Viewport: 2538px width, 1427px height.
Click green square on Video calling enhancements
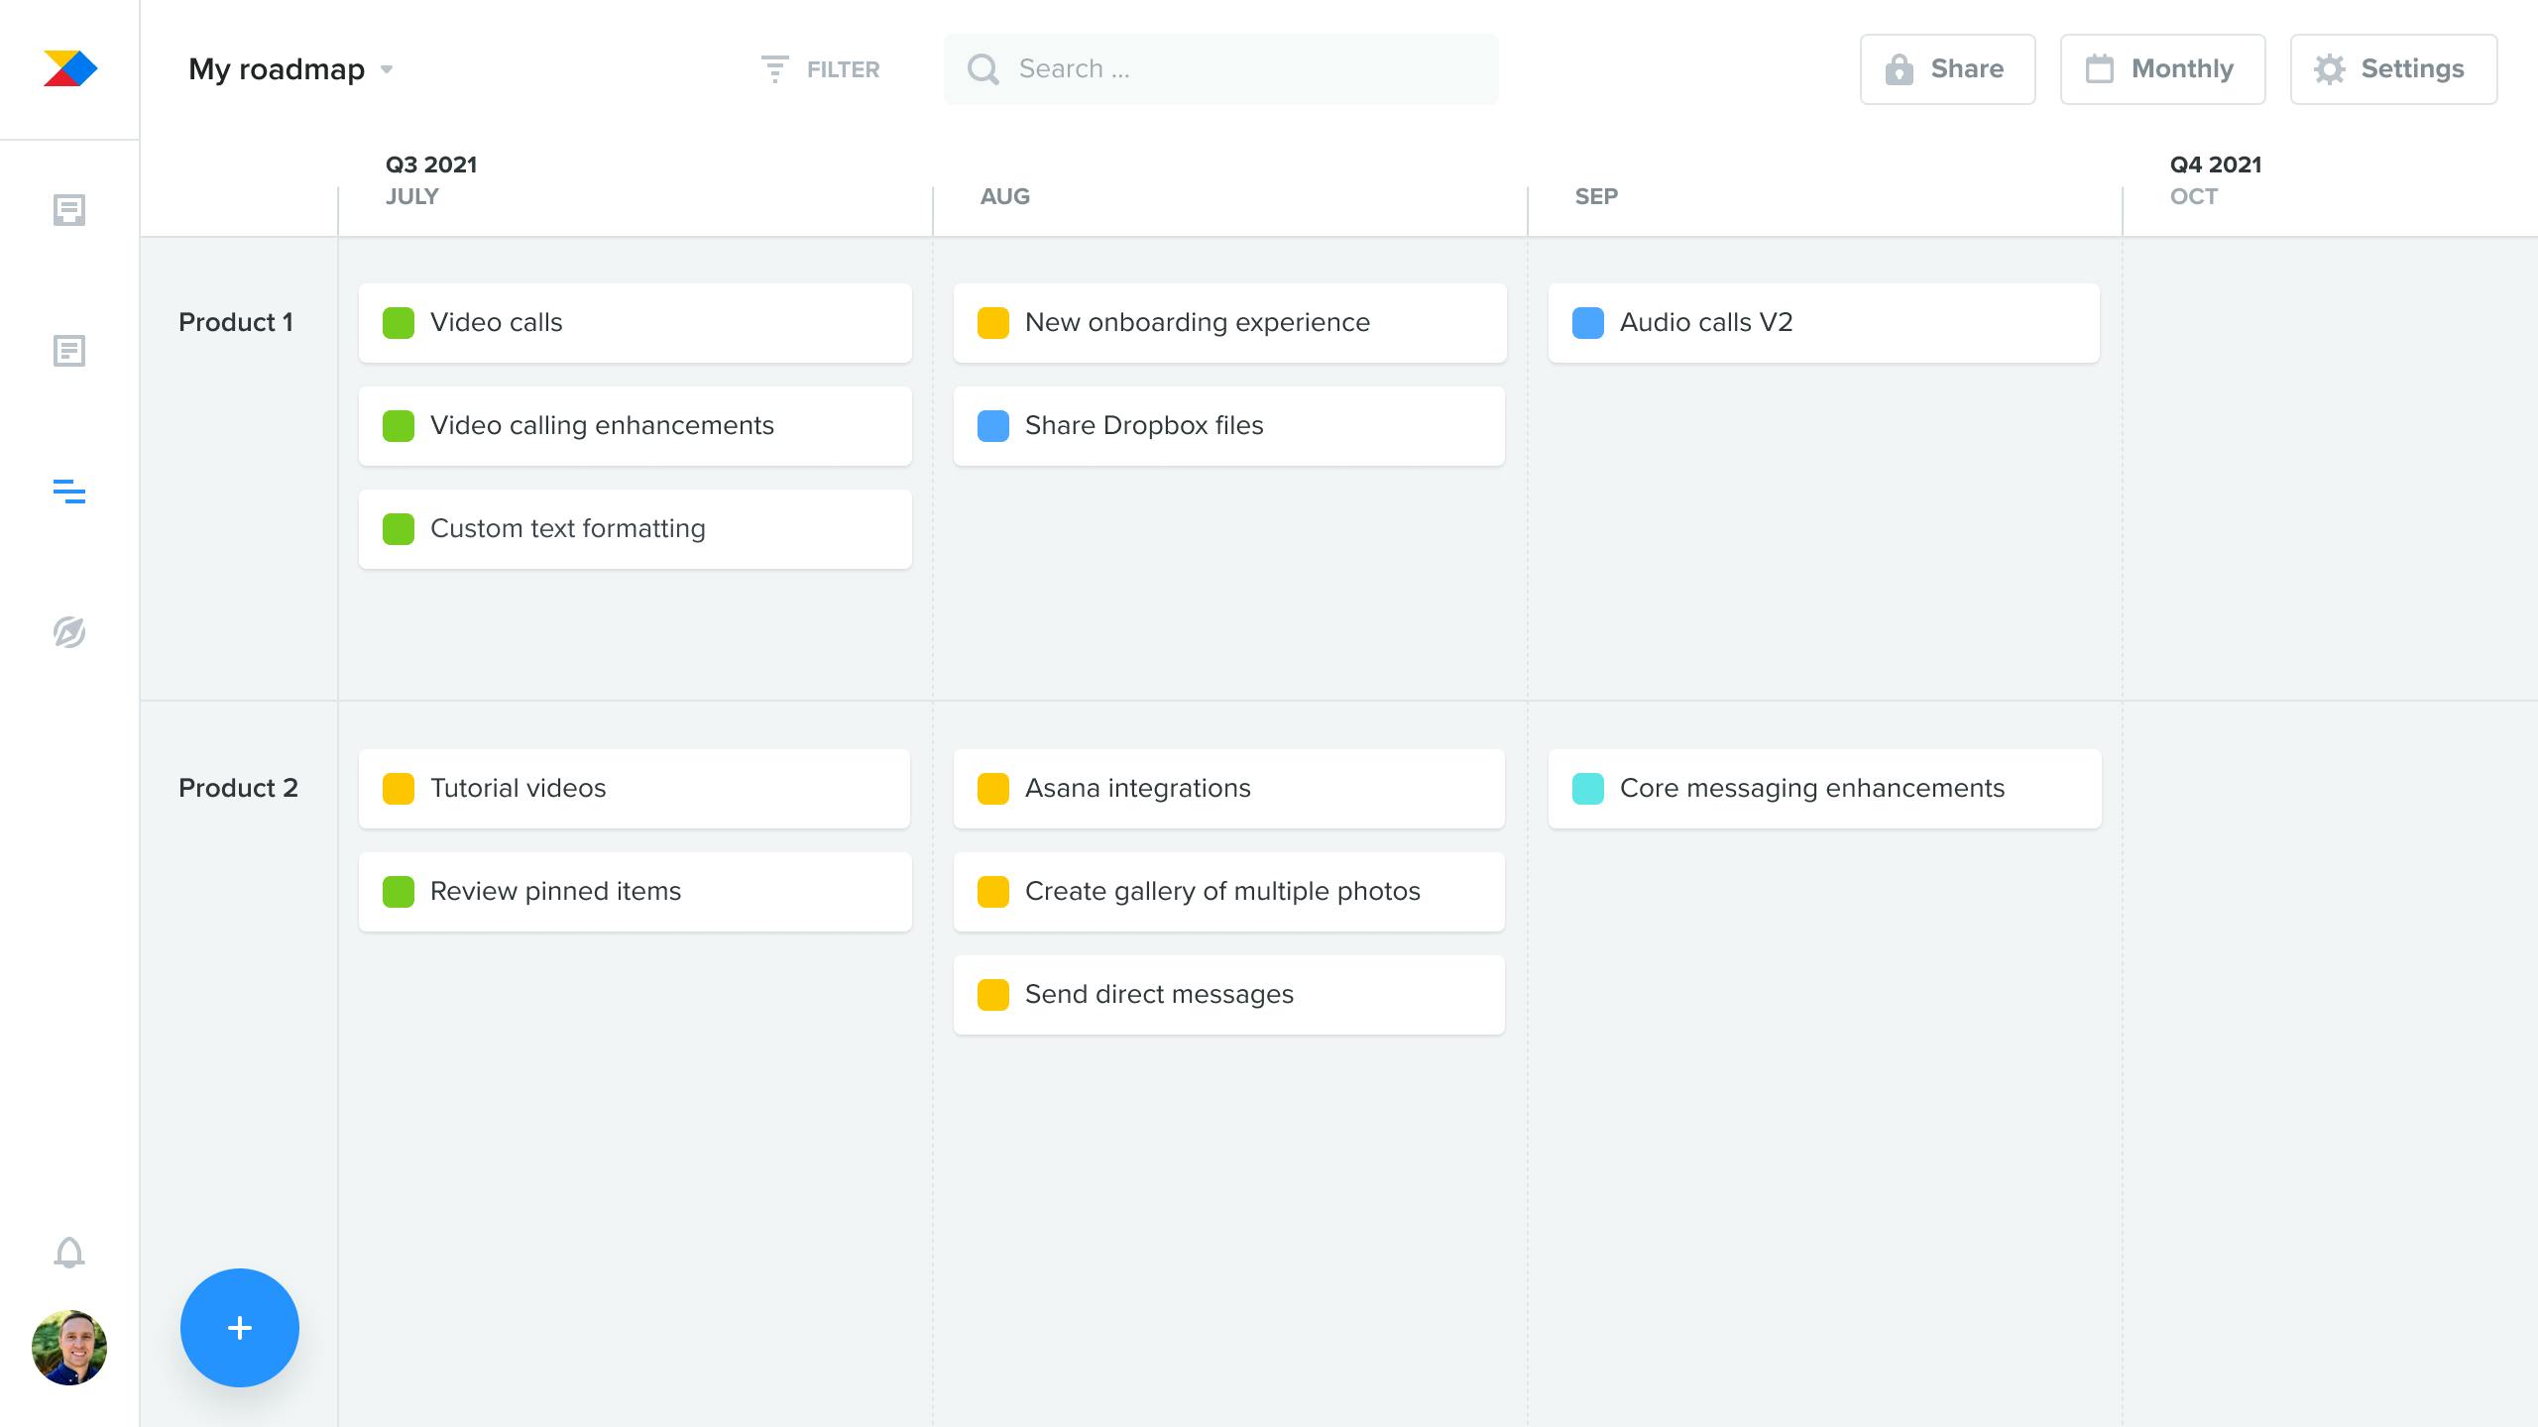tap(399, 426)
